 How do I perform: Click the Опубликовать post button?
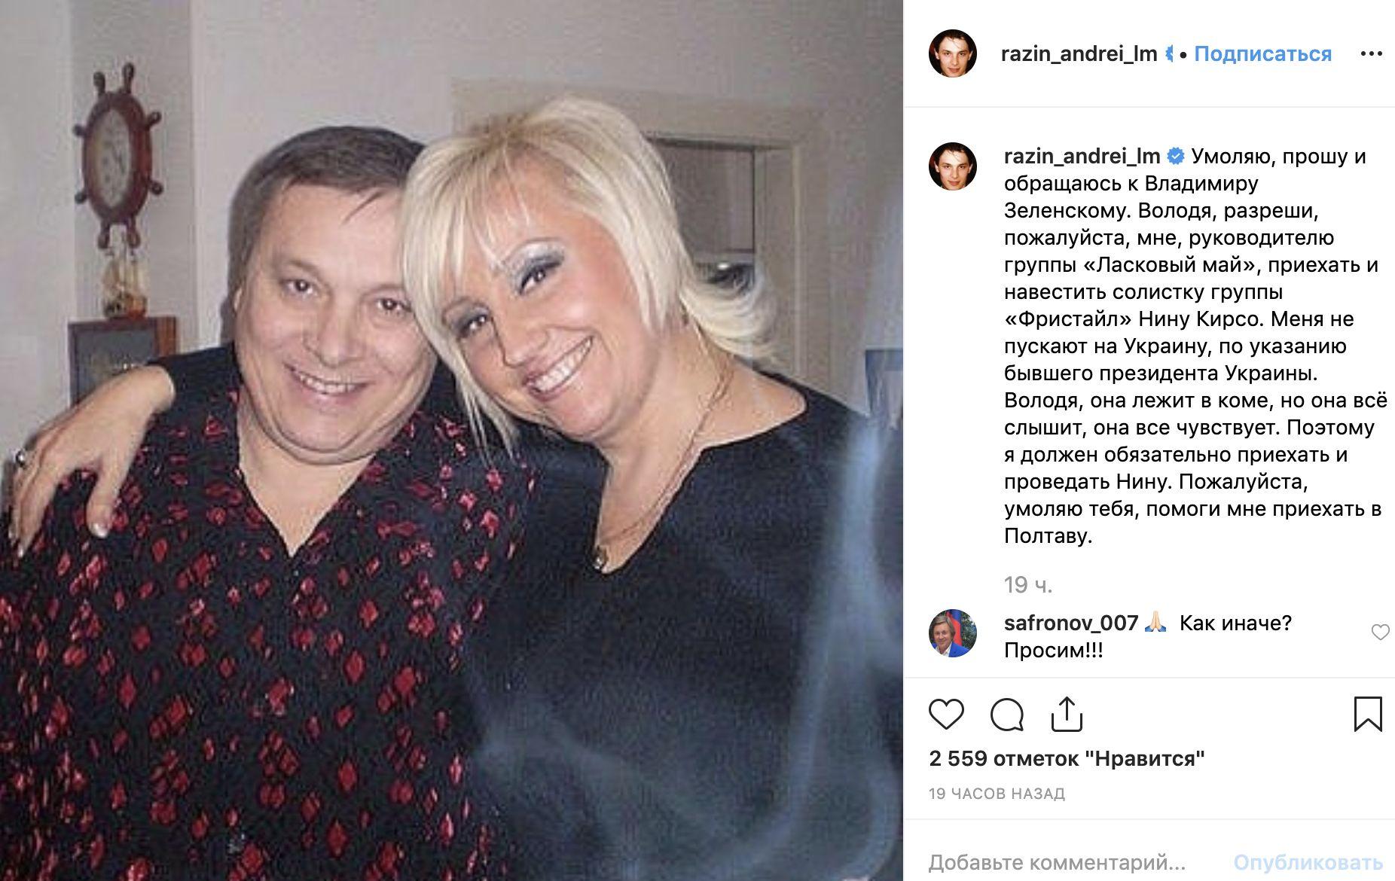click(1308, 861)
